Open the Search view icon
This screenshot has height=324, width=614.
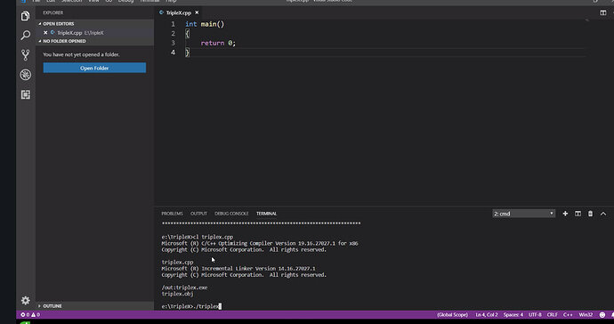[x=26, y=36]
